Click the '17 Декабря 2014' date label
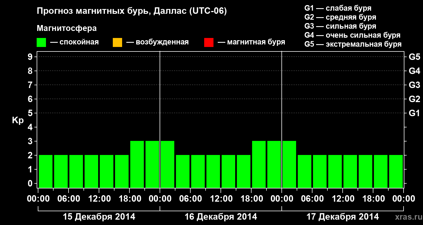This screenshot has height=225, width=423. click(343, 217)
